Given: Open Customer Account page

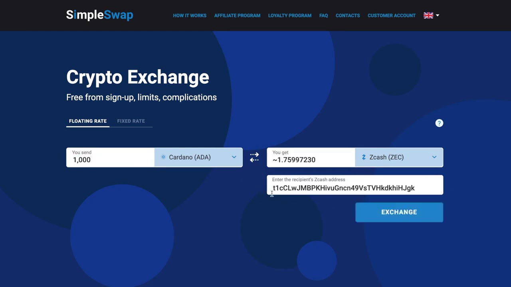Looking at the screenshot, I should pyautogui.click(x=392, y=16).
